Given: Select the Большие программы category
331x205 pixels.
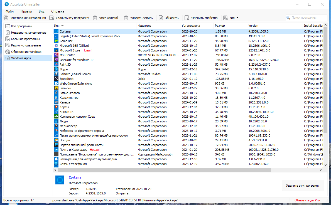Looking at the screenshot, I should click(x=26, y=39).
